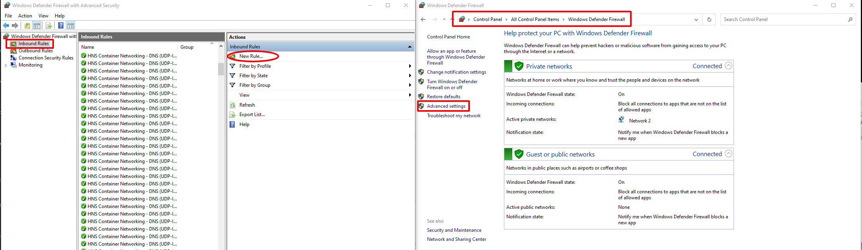The width and height of the screenshot is (862, 250).
Task: Click the Windows Defender Firewall breadcrumb
Action: tap(596, 19)
